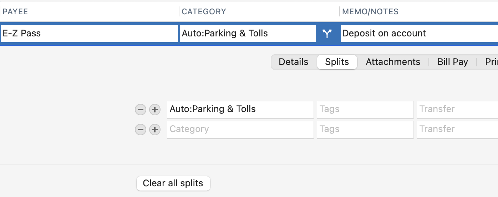
Task: Click the Tags field of Auto:Parking split
Action: (365, 109)
